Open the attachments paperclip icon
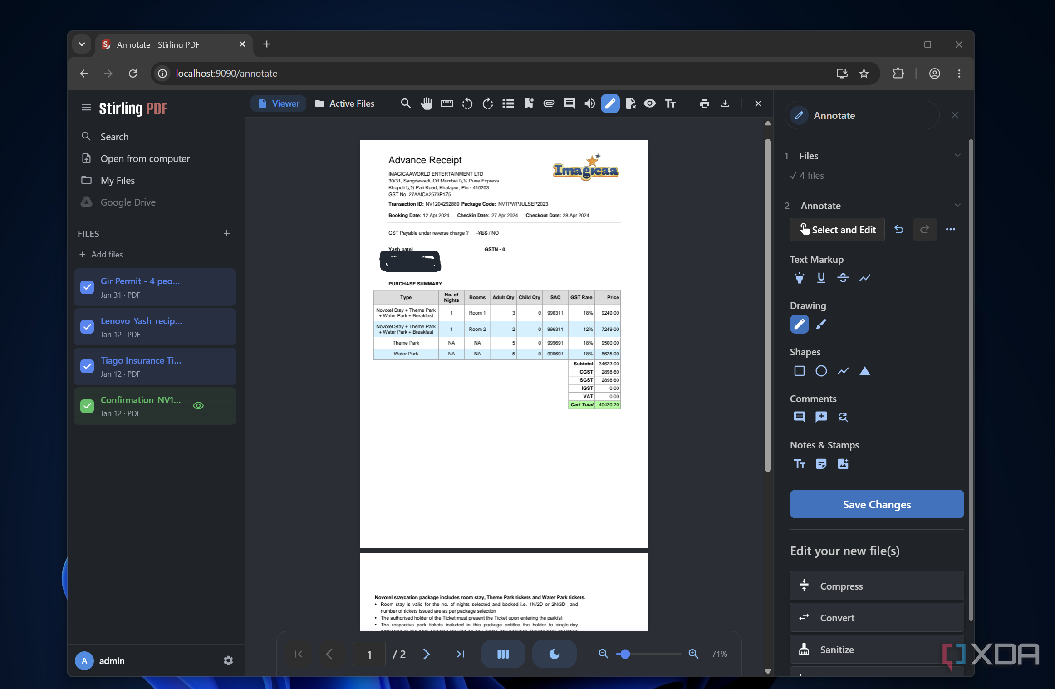 coord(549,103)
